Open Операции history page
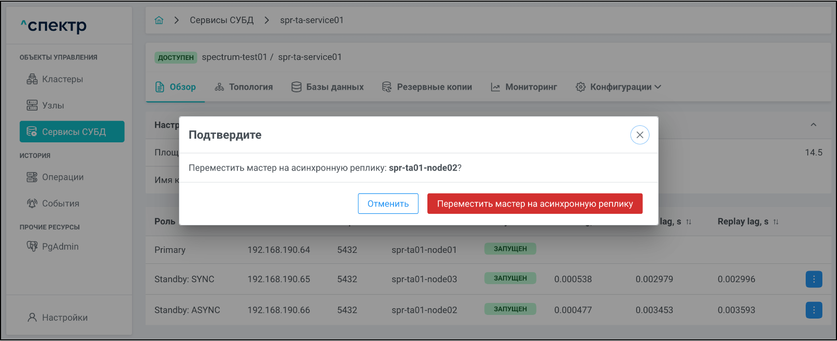The height and width of the screenshot is (341, 837). pyautogui.click(x=62, y=177)
